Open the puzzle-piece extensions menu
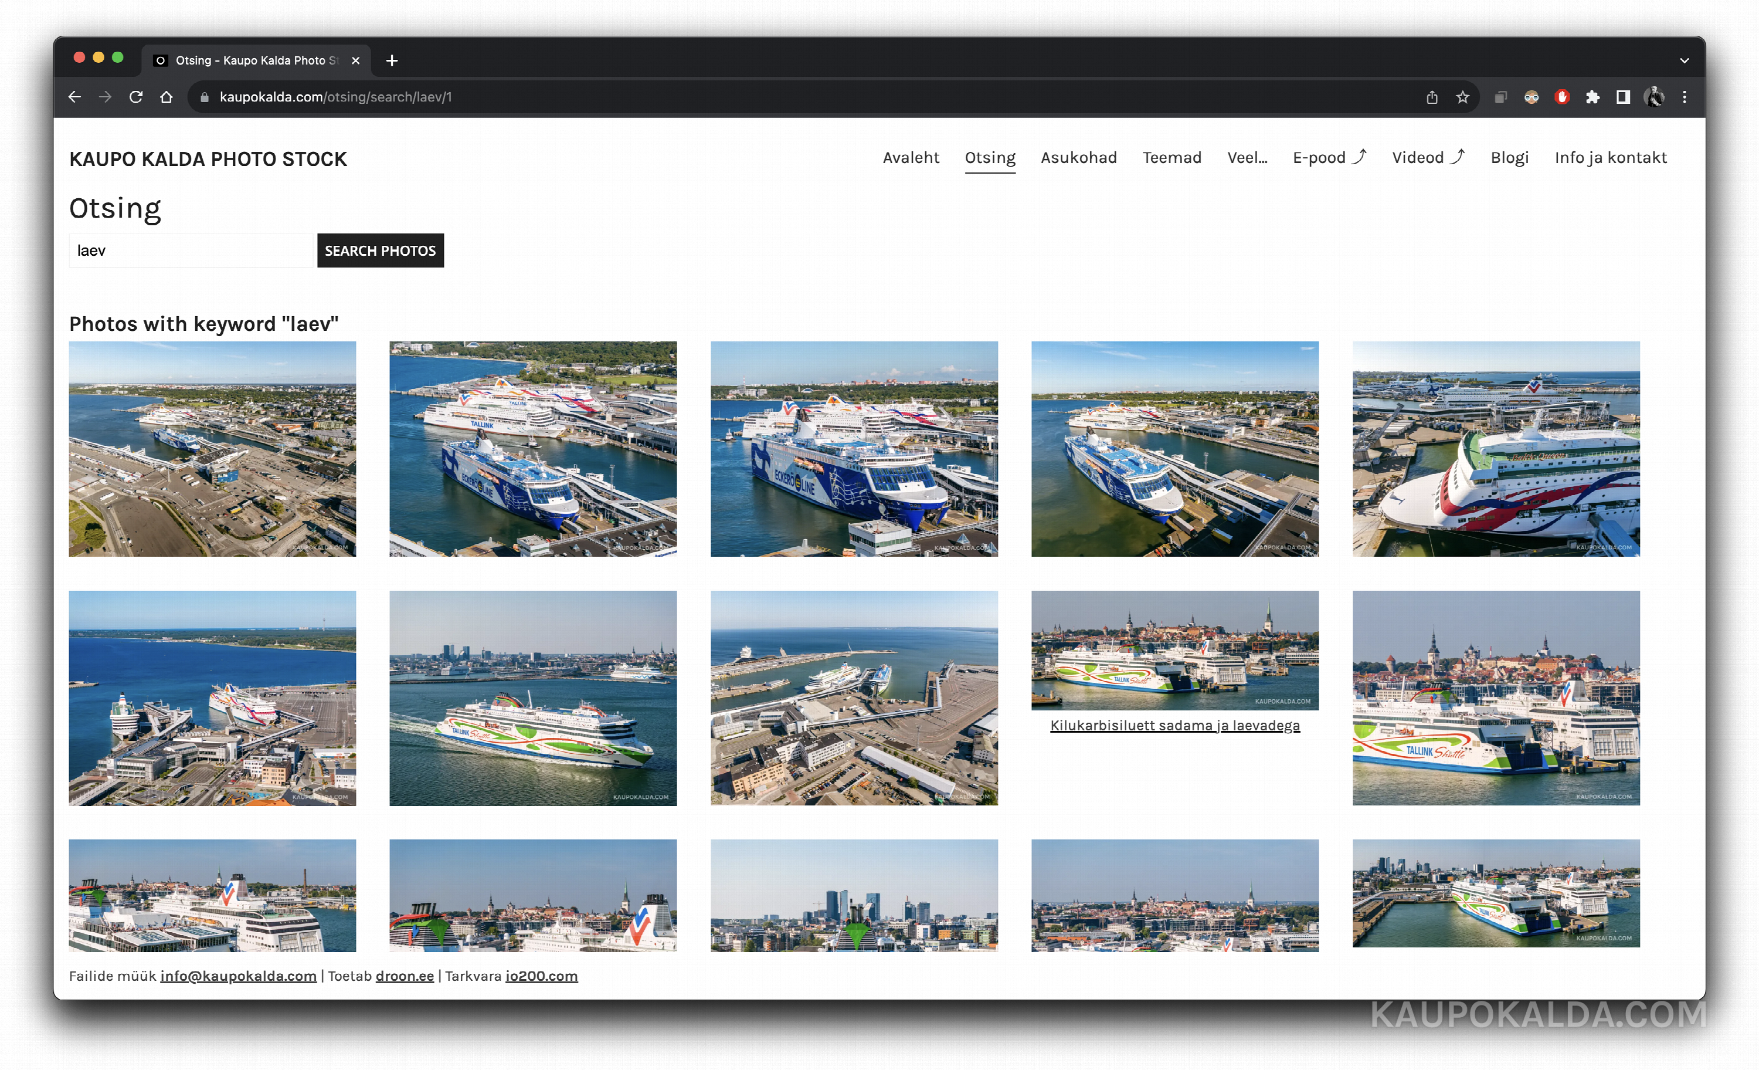The height and width of the screenshot is (1070, 1759). (x=1592, y=97)
